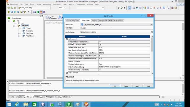Toggle Pre 85 Timestamp Compatibility checkbox
Screen dimensions: 190x107
tap(100, 70)
